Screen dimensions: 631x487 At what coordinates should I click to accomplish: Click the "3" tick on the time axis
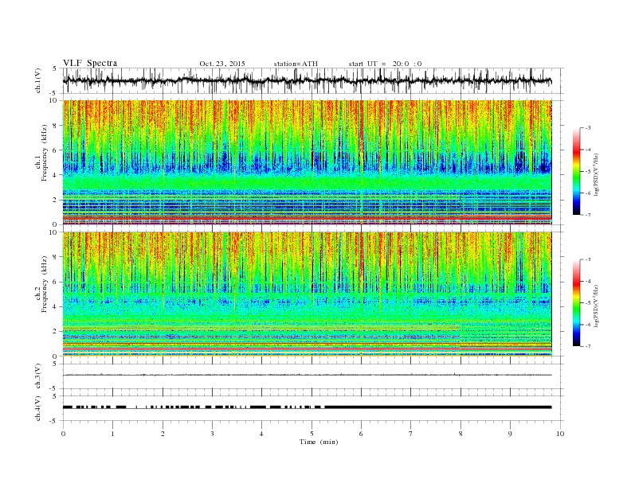(212, 434)
